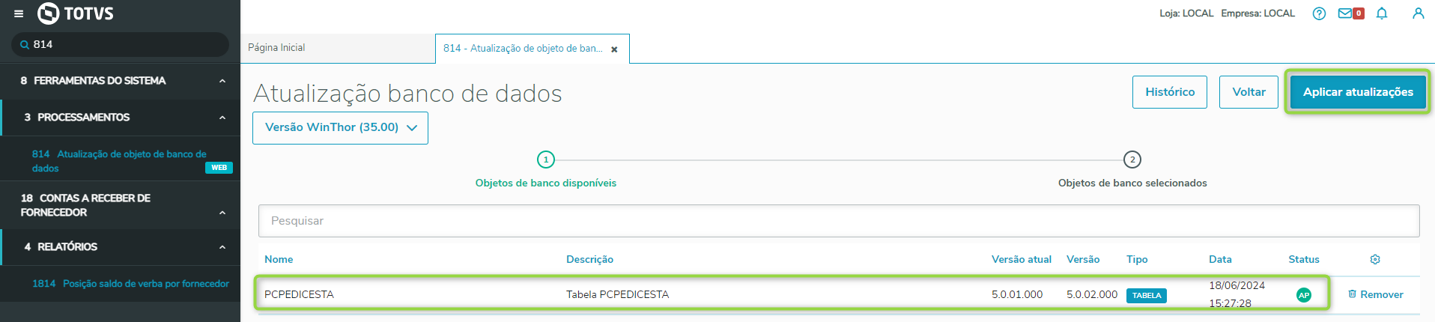The width and height of the screenshot is (1435, 322).
Task: Open the help question mark icon
Action: (x=1319, y=13)
